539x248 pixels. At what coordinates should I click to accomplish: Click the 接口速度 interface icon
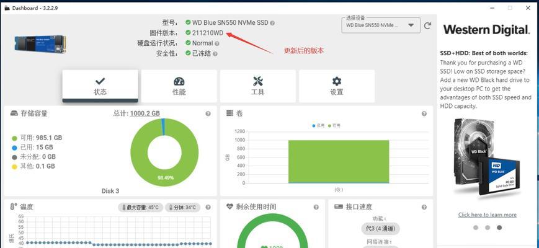click(x=339, y=207)
